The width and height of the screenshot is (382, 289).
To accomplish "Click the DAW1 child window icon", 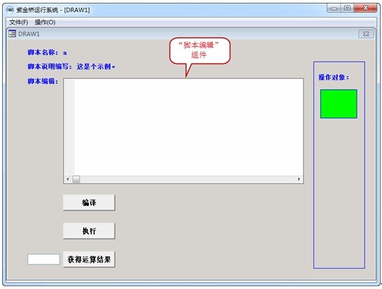I will pos(12,34).
